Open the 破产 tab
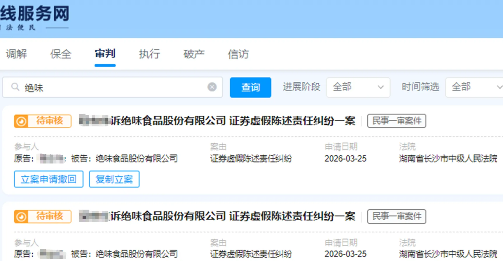Screen dimensions: 503x261 (194, 54)
